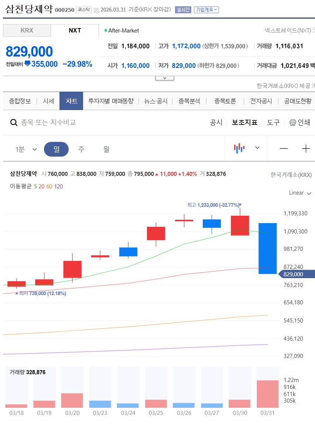Click the calendar icon beside the date
Viewport: 315px width, 427px height.
coord(96,10)
